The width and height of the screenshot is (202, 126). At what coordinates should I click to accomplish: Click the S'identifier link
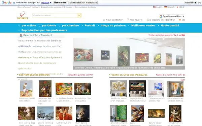169,20
